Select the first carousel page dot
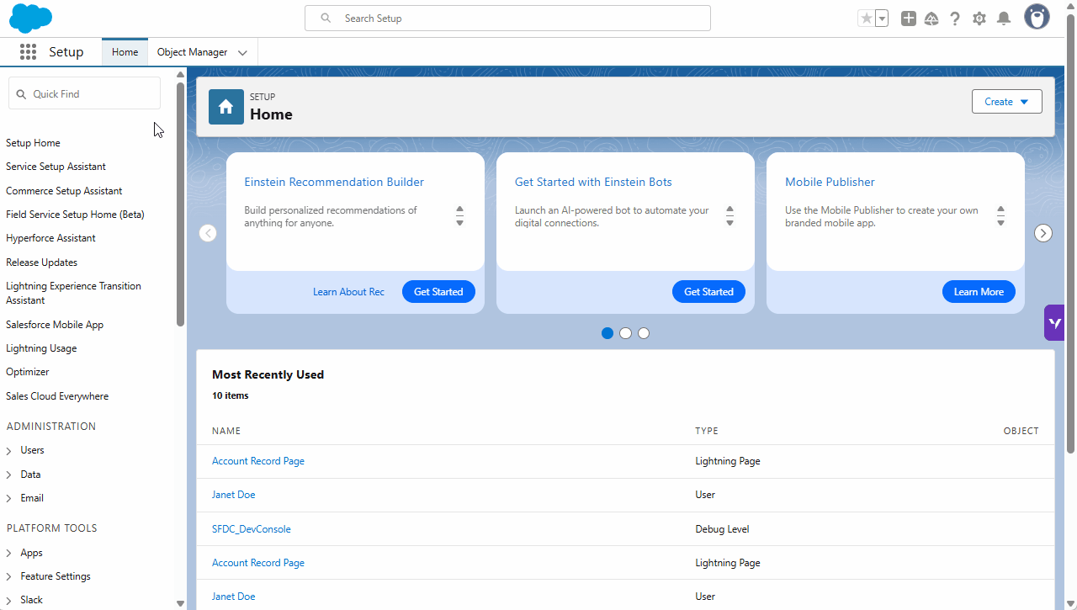Image resolution: width=1077 pixels, height=610 pixels. point(607,333)
